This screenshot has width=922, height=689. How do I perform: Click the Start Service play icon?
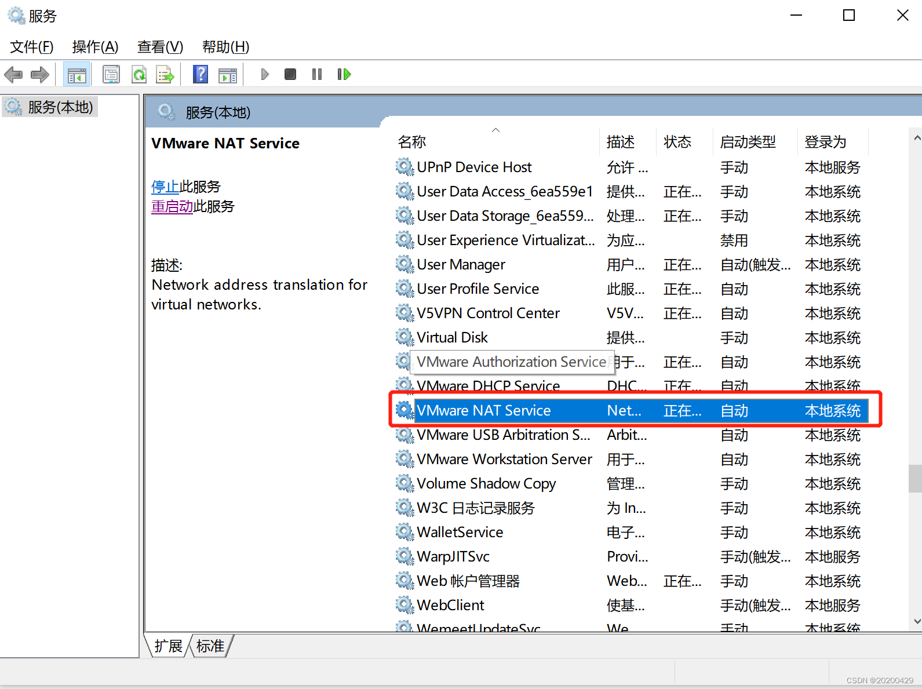pos(265,74)
